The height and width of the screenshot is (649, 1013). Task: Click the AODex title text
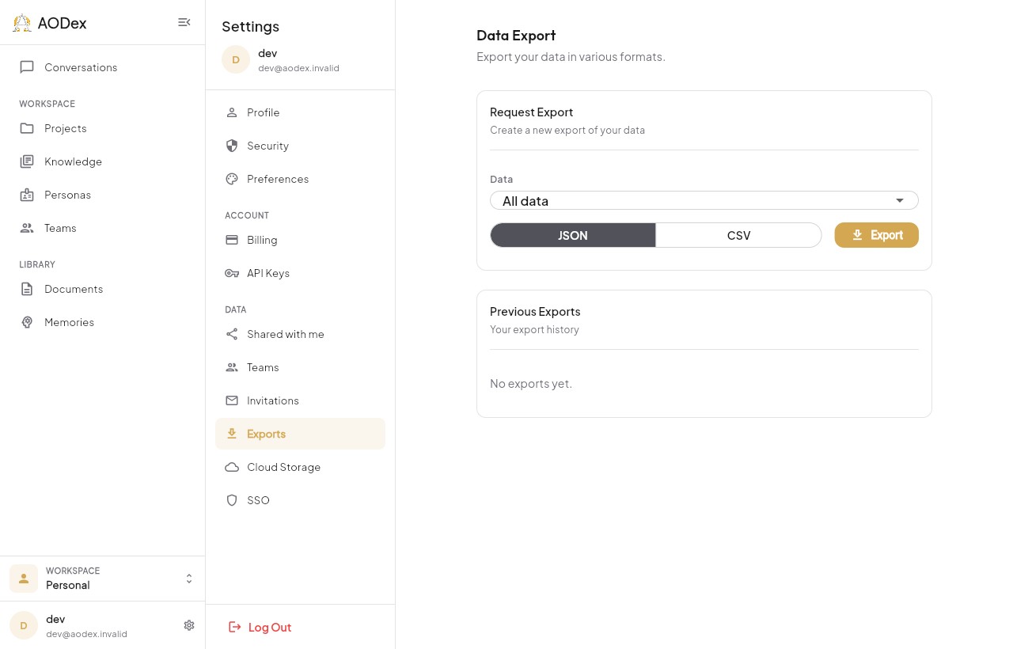click(x=62, y=23)
